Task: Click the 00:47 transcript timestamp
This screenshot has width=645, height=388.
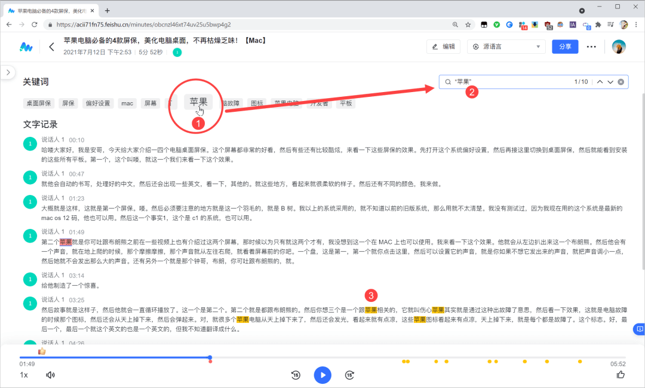Action: [76, 174]
